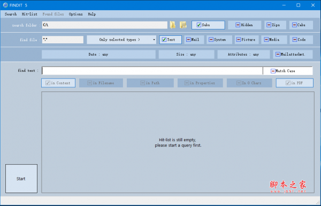The image size is (321, 206).
Task: Minimize the FINDIT window
Action: (284, 5)
